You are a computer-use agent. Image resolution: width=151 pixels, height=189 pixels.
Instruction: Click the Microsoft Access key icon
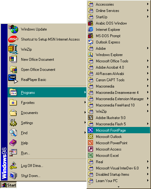[x=91, y=149]
